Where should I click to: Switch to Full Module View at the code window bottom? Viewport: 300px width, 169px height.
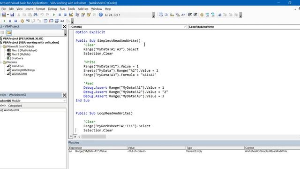(75, 137)
